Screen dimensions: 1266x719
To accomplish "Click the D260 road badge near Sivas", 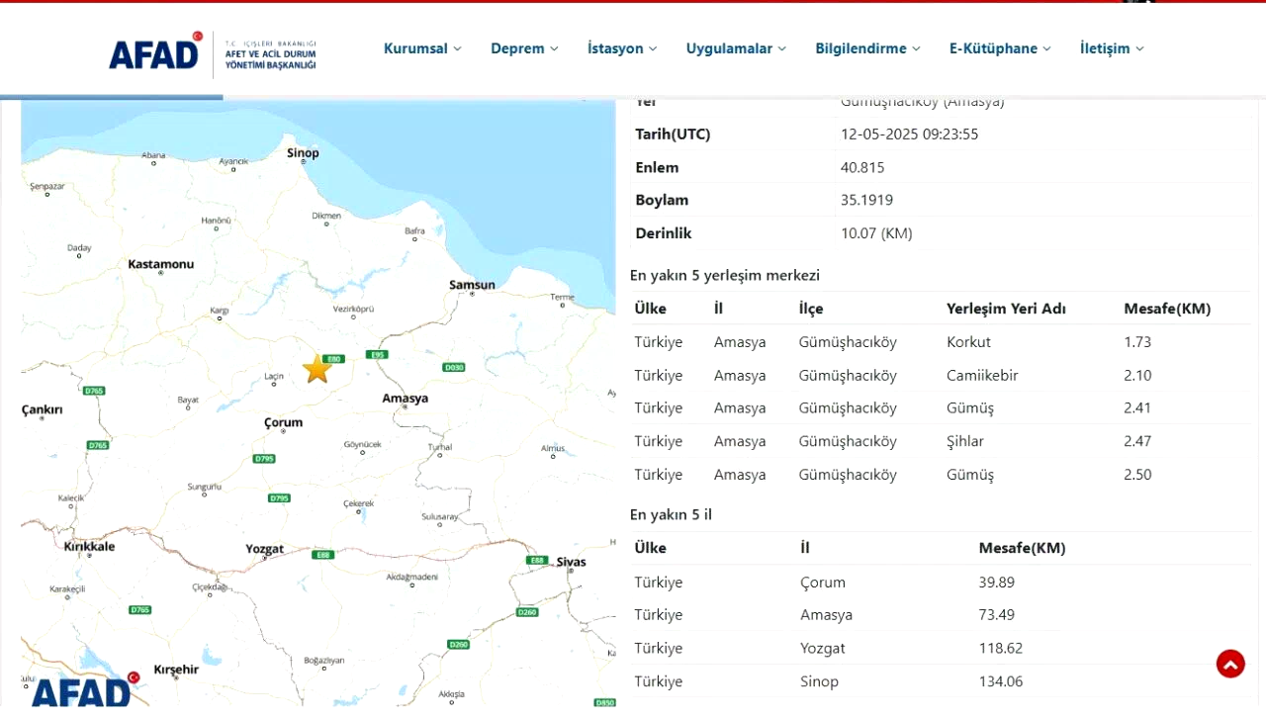I will click(527, 612).
